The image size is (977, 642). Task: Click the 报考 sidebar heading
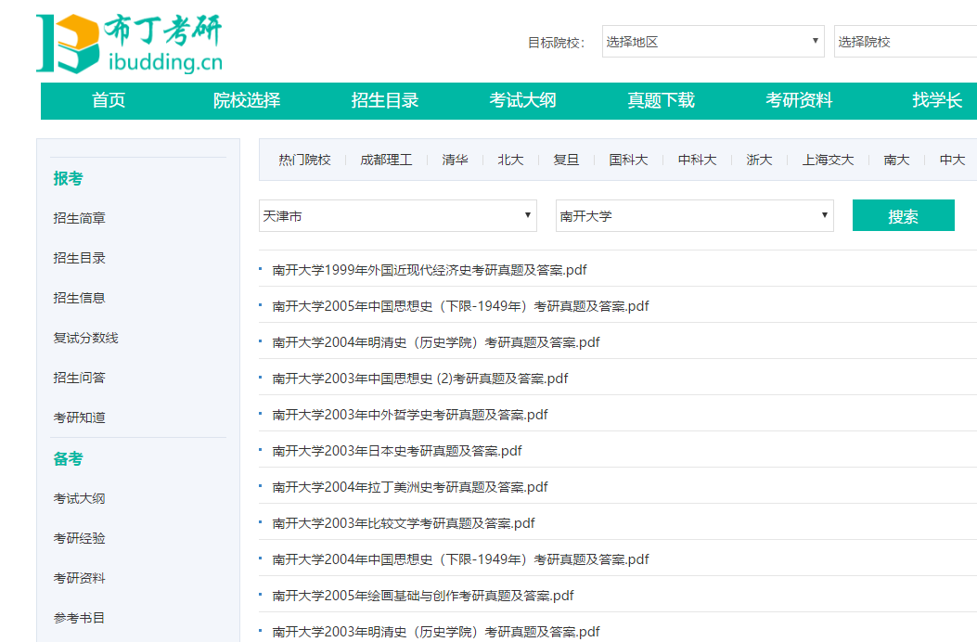[x=68, y=179]
